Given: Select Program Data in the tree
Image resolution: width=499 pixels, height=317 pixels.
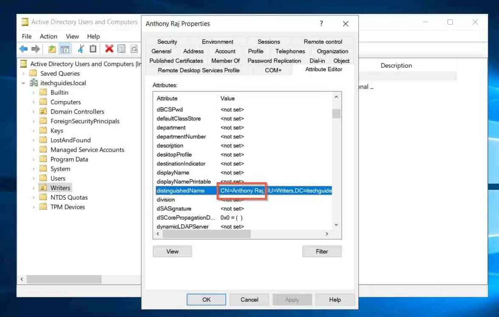Looking at the screenshot, I should [69, 159].
